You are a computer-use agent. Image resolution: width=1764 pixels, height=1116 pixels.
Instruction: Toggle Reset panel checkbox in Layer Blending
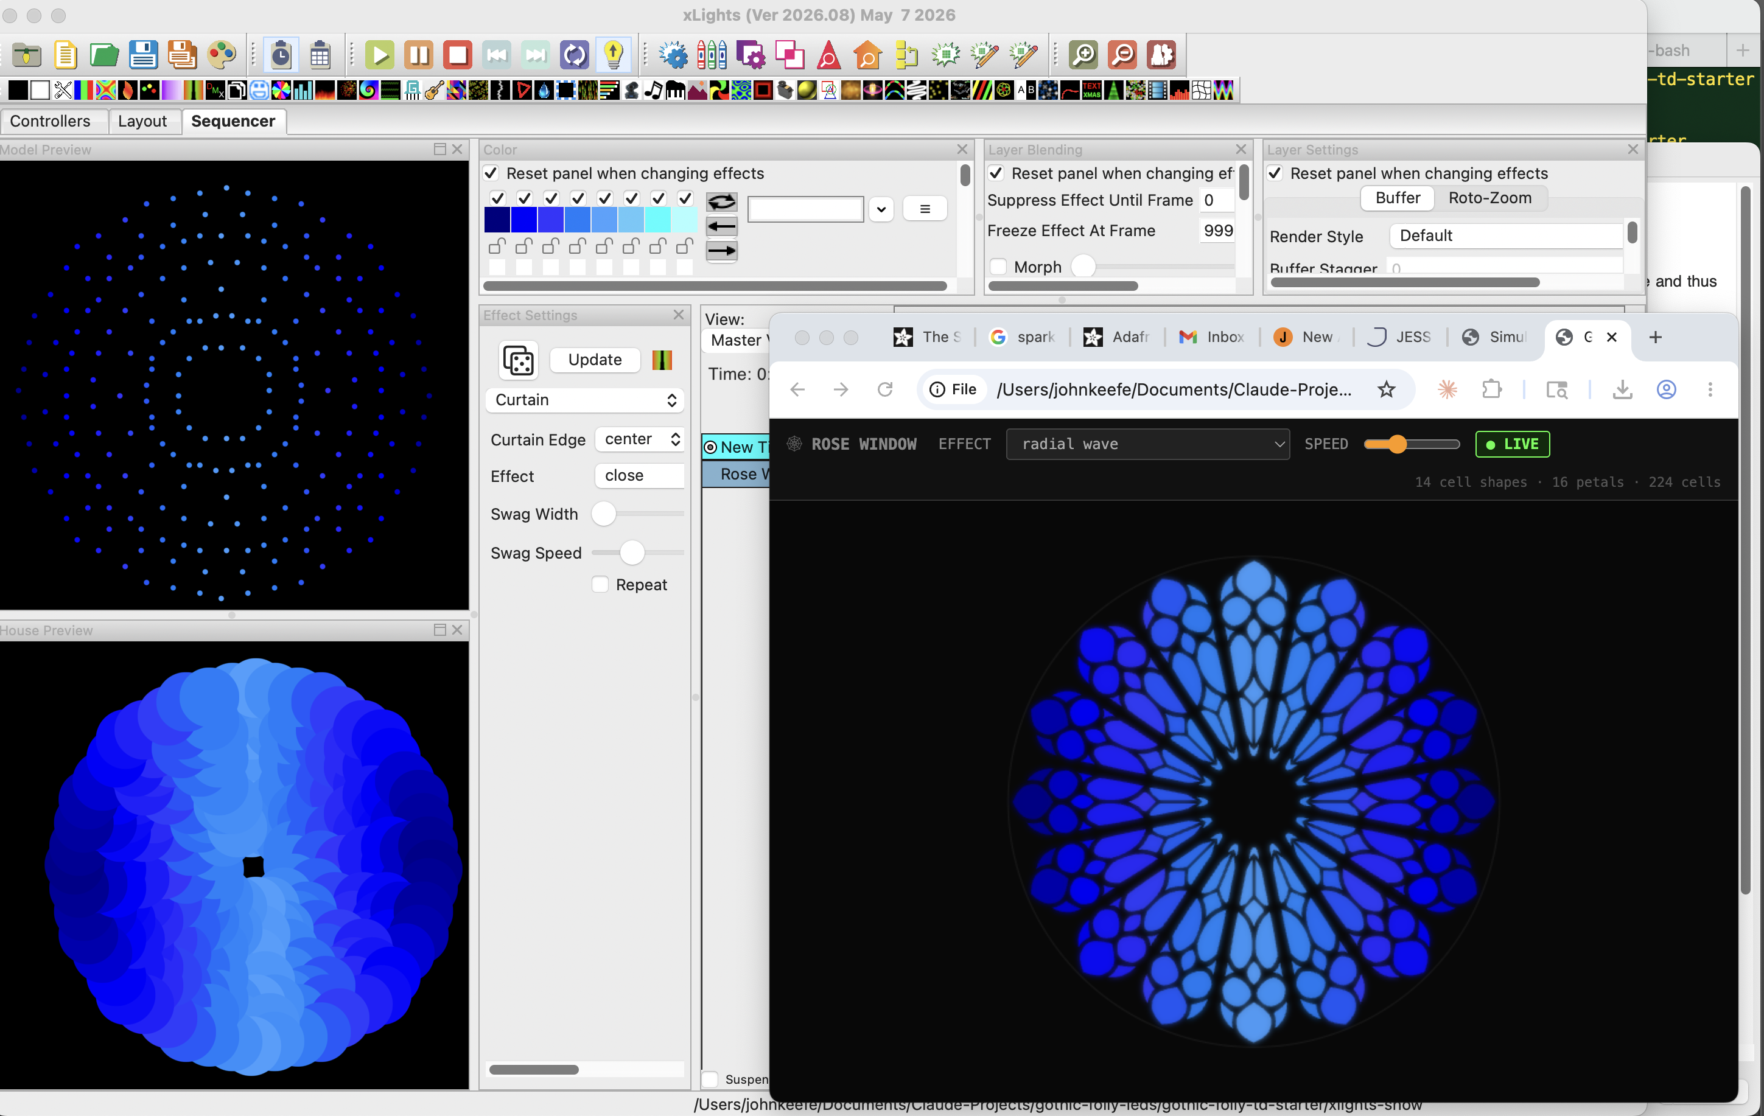pos(996,173)
